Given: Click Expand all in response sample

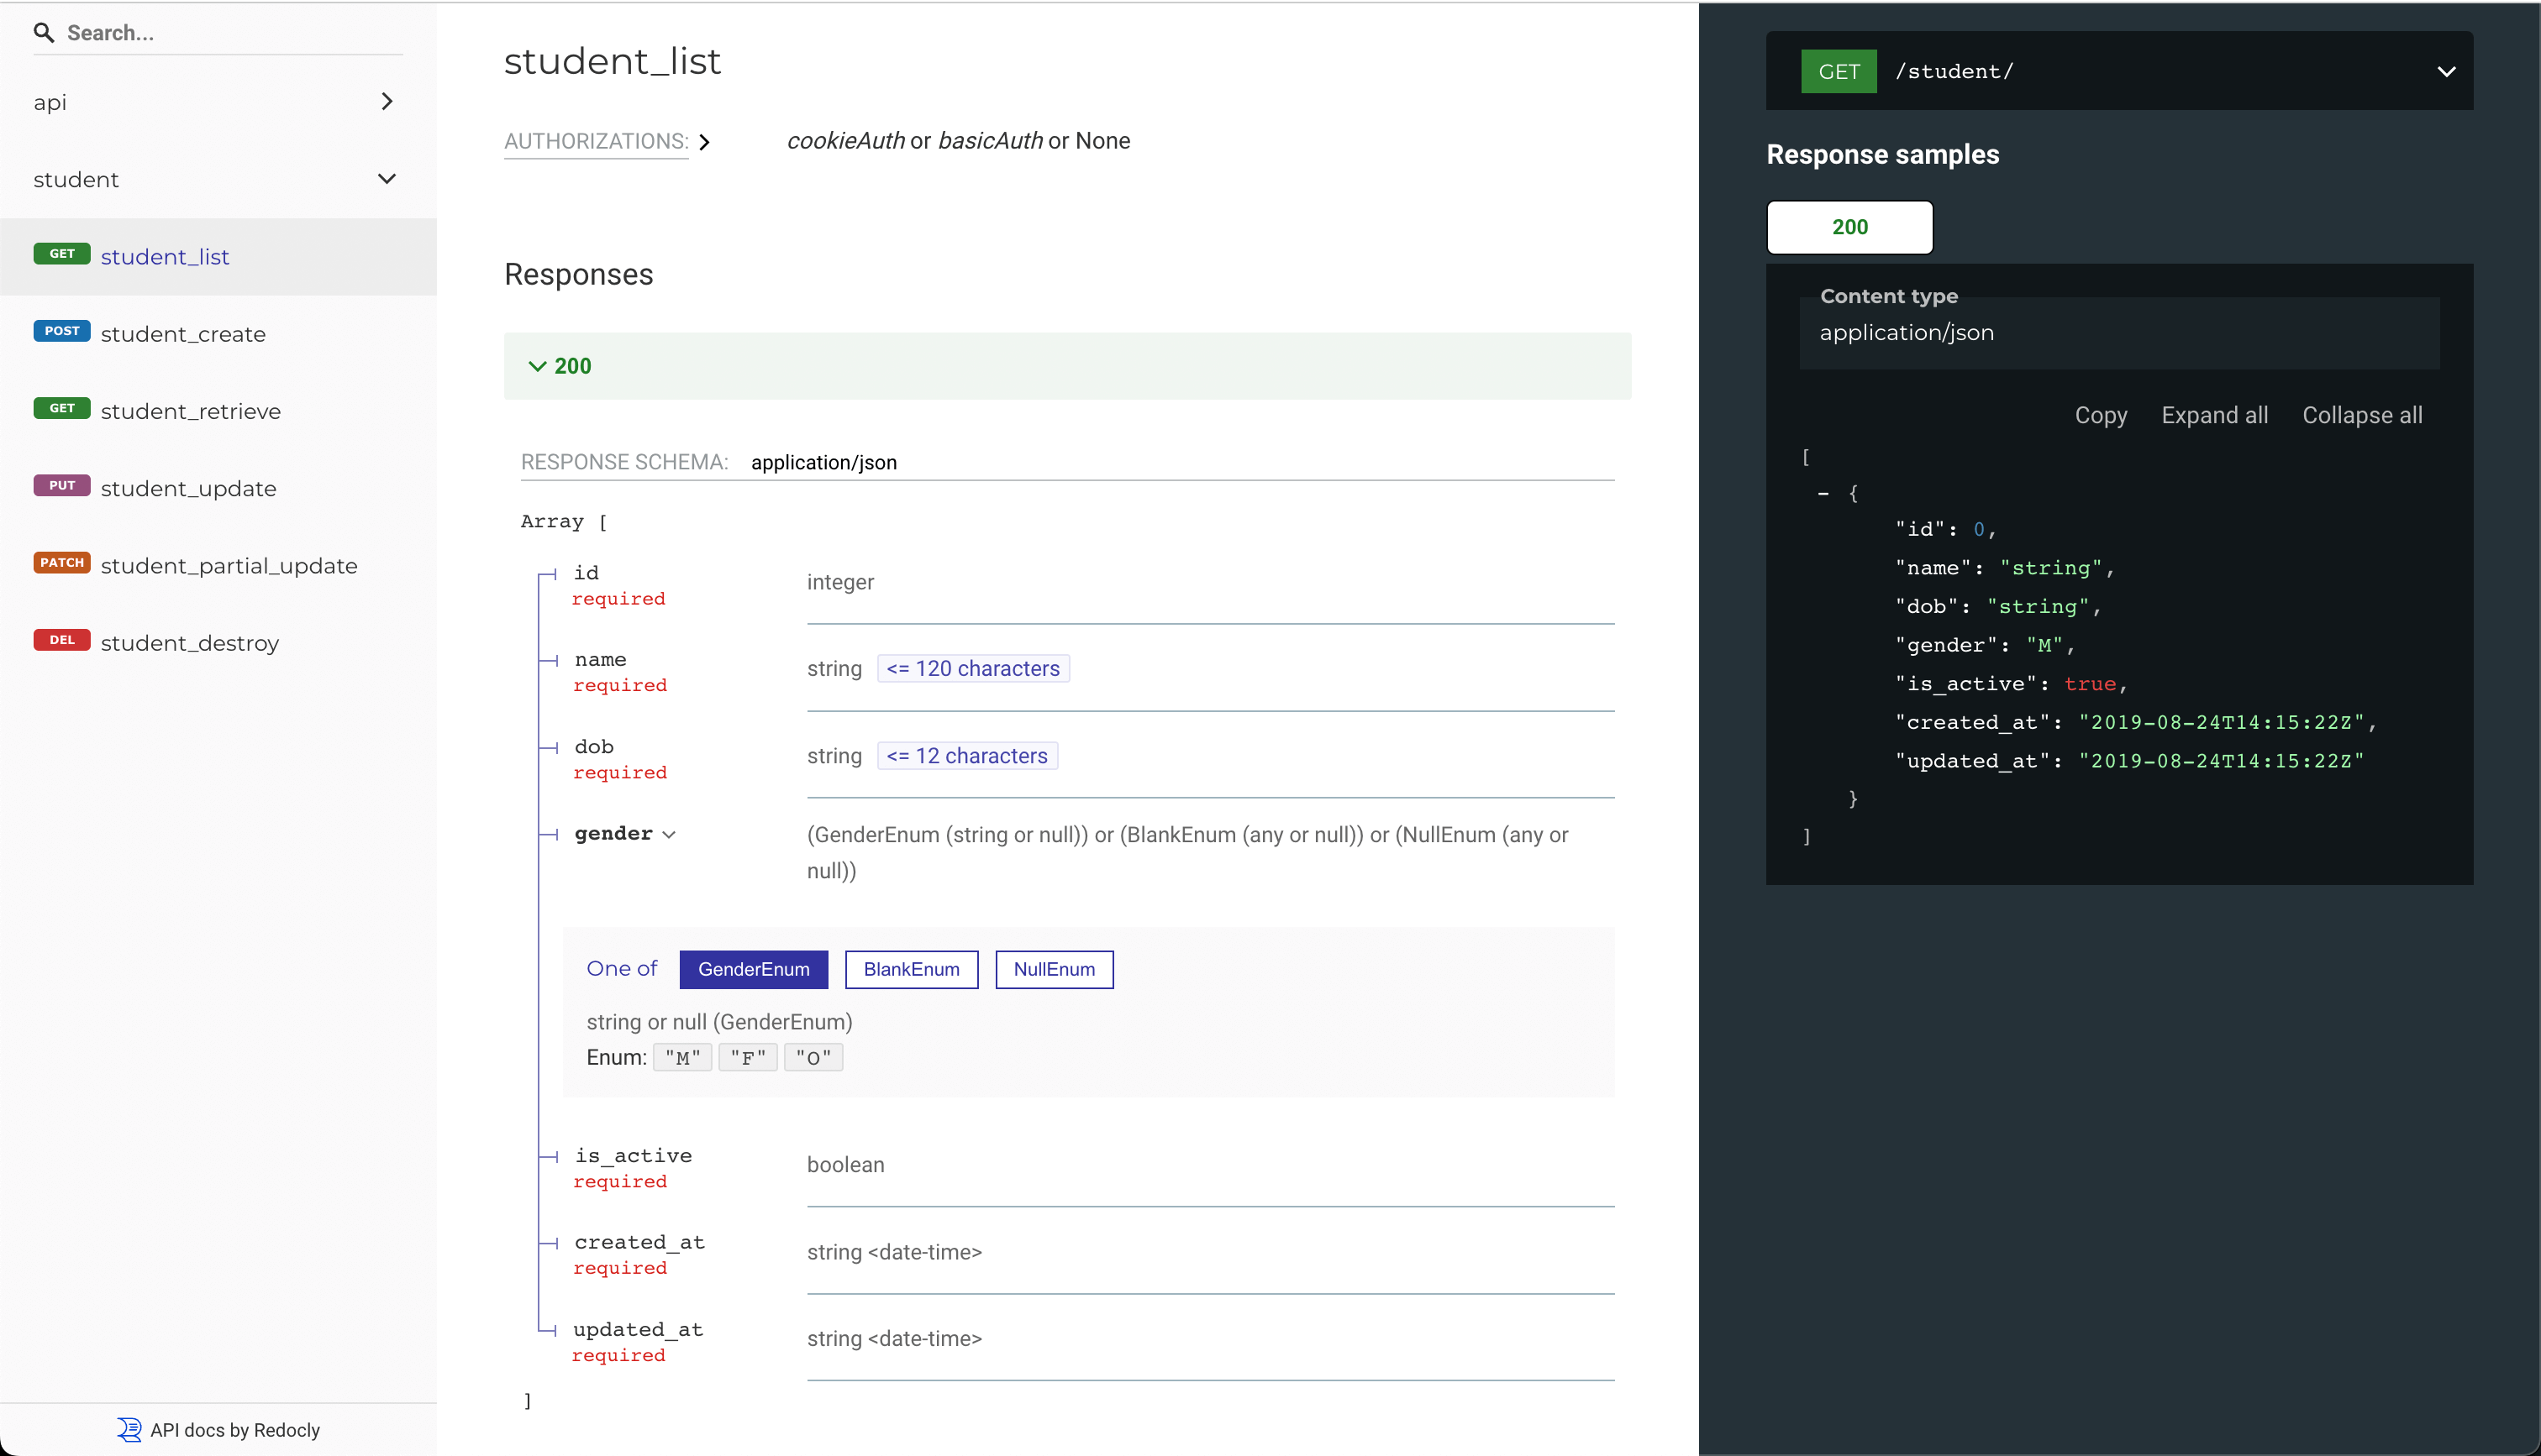Looking at the screenshot, I should pyautogui.click(x=2215, y=415).
